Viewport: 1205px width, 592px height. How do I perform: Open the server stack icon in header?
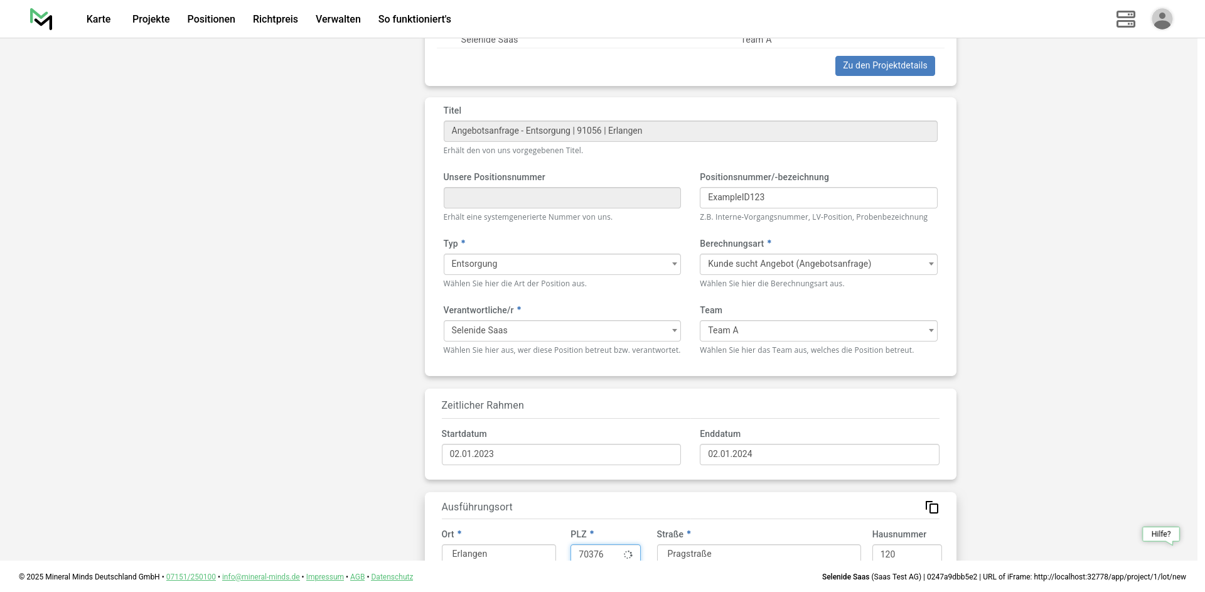tap(1125, 19)
